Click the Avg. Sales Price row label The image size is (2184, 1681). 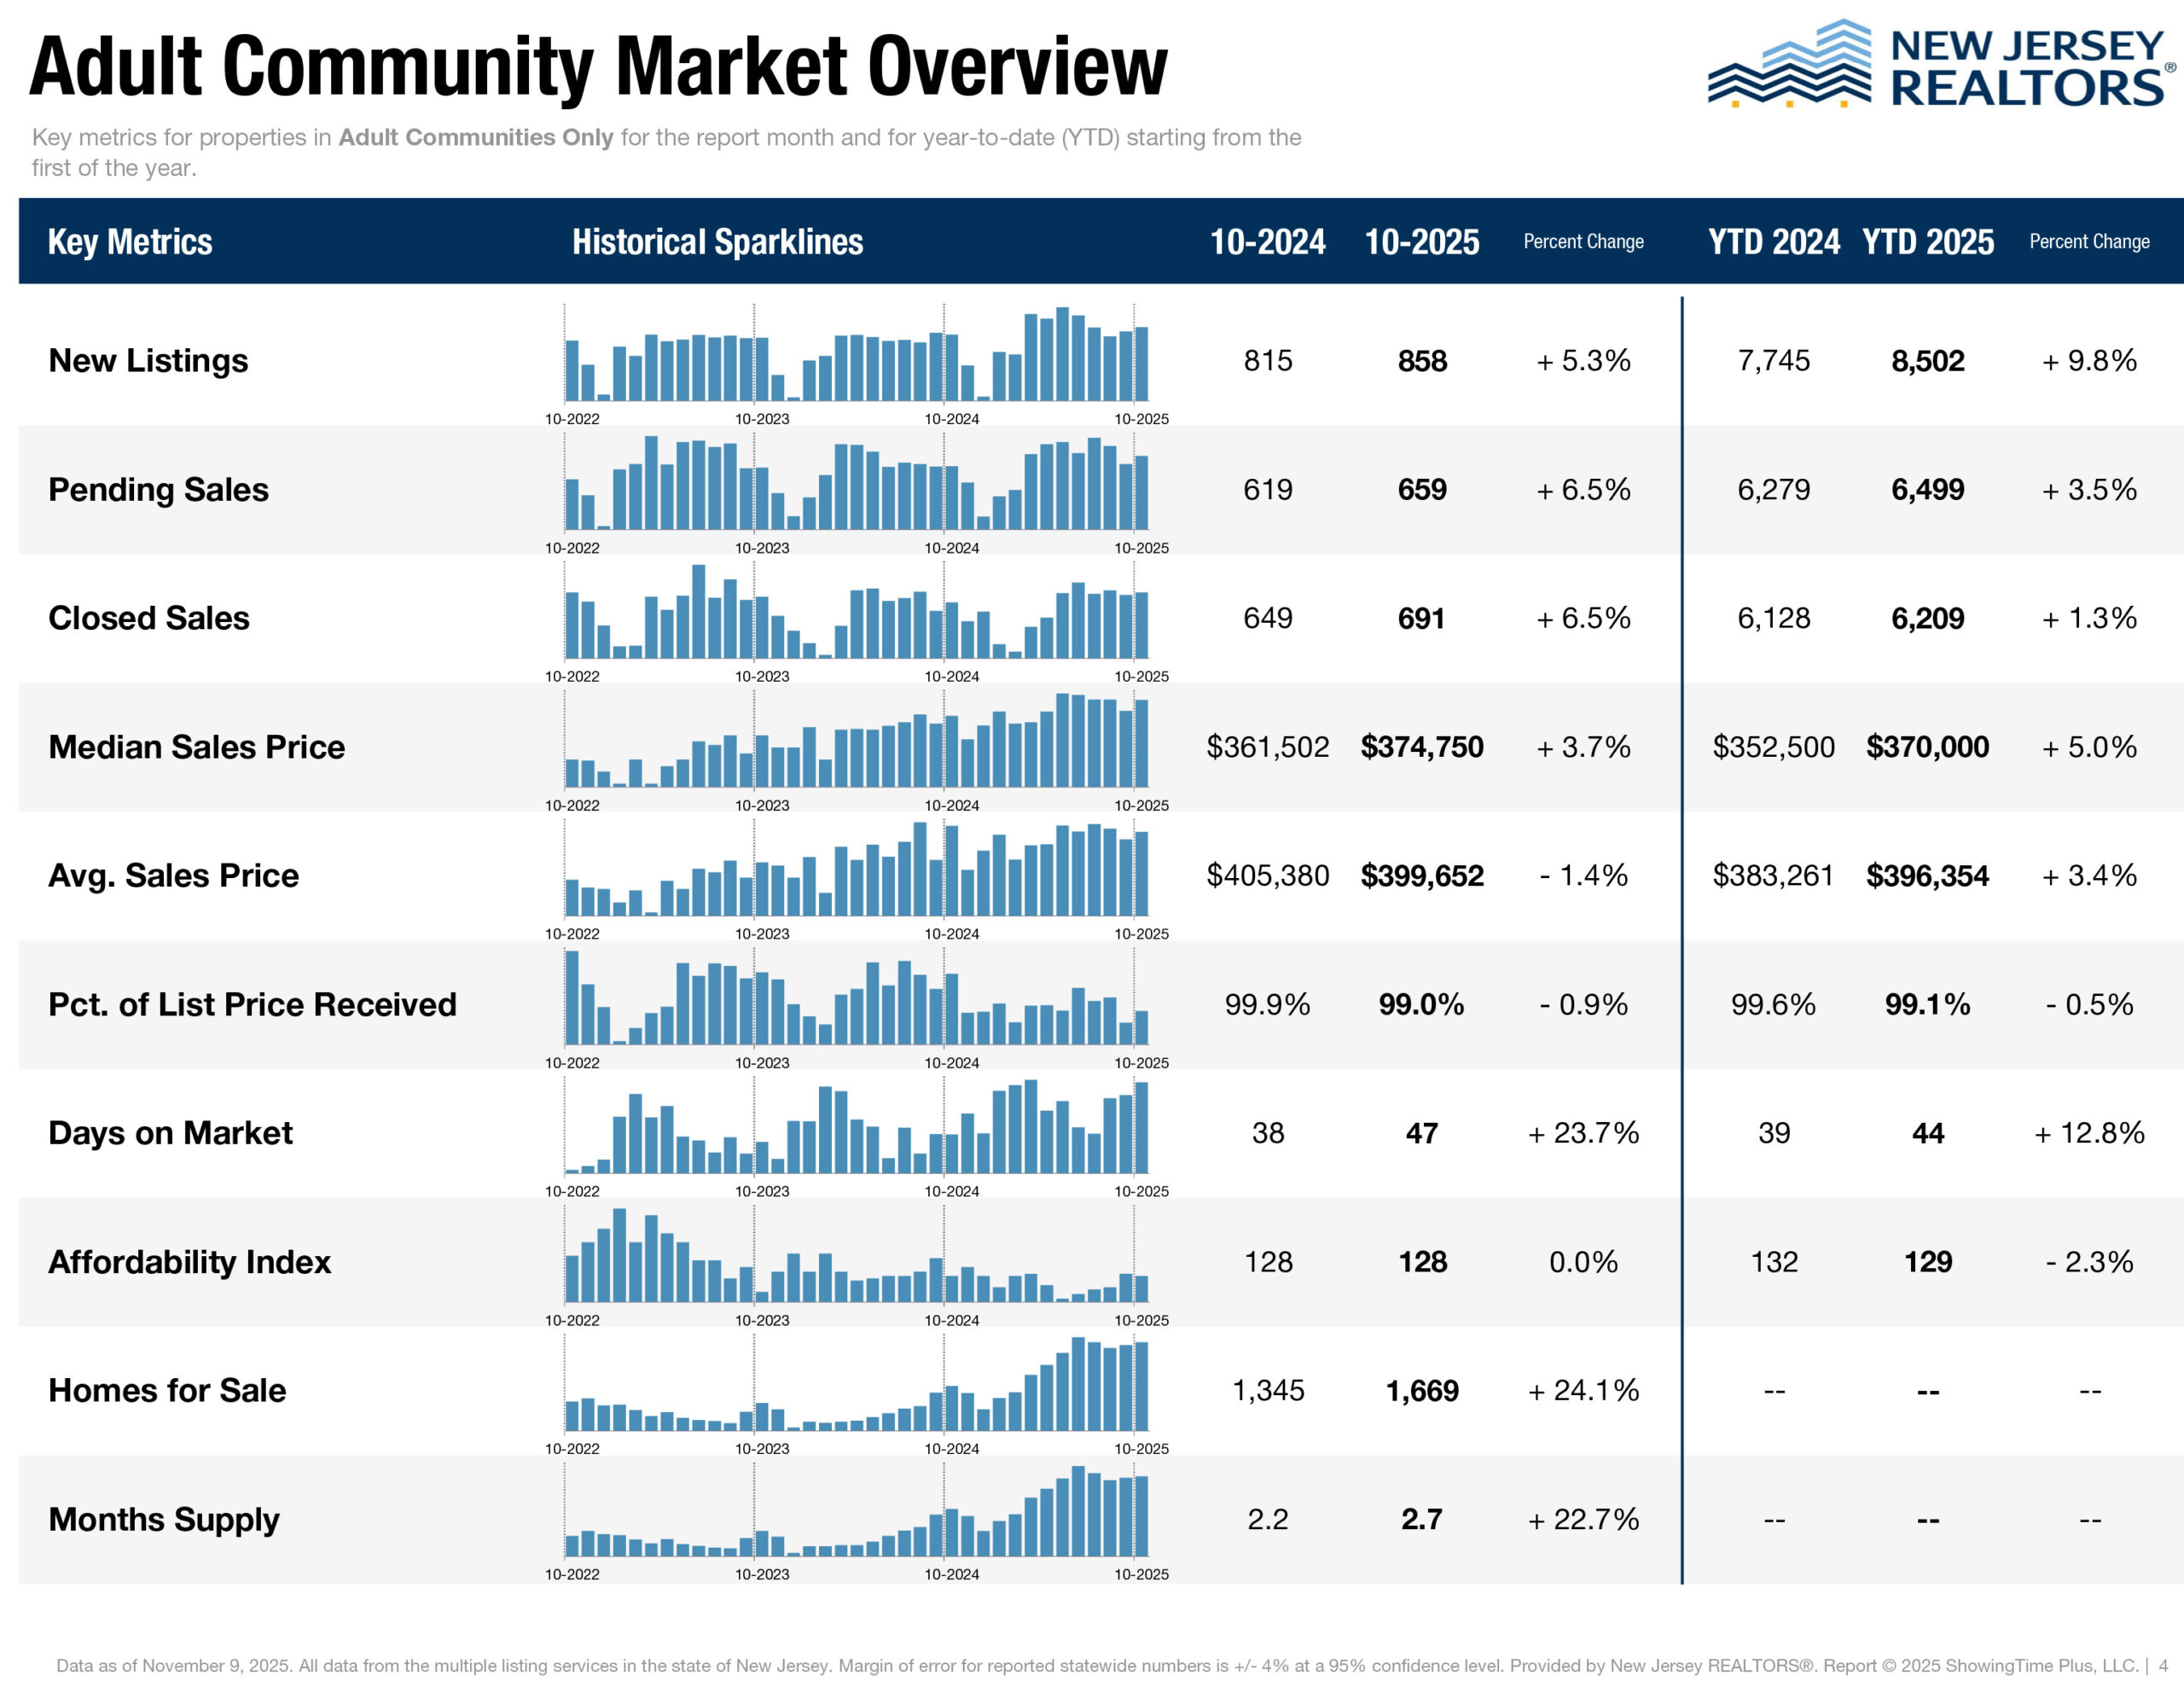173,875
